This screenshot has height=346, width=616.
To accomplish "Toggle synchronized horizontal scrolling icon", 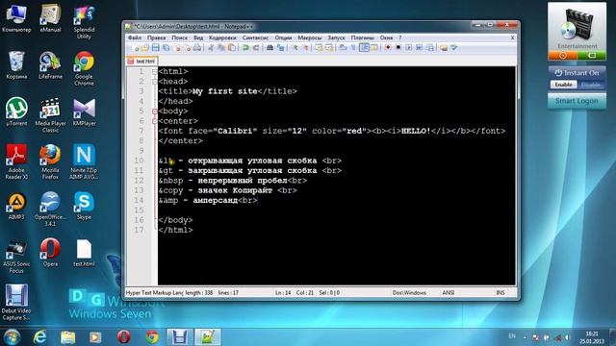I will tap(329, 47).
